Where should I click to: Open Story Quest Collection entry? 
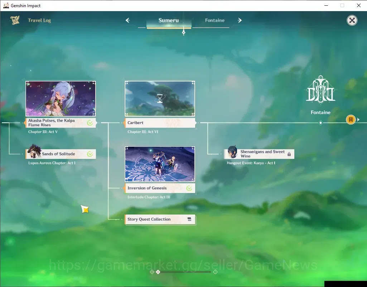click(160, 220)
